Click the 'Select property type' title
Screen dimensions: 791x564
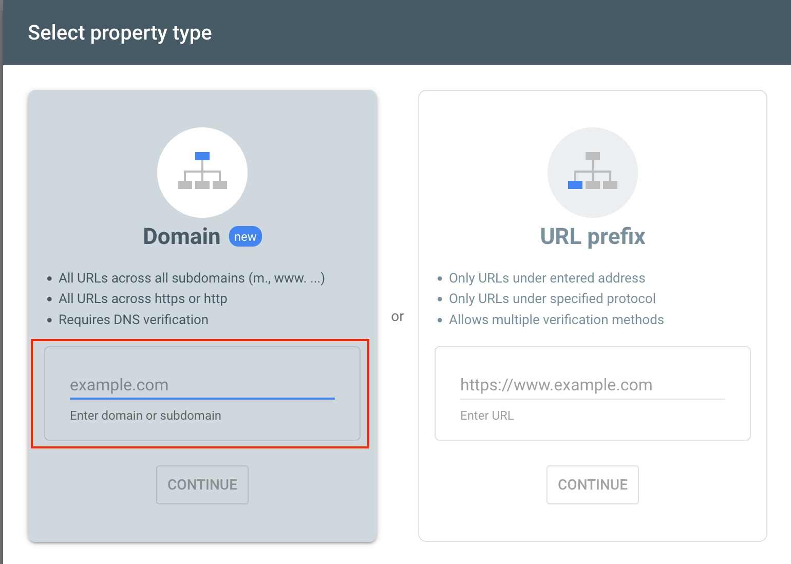tap(120, 33)
